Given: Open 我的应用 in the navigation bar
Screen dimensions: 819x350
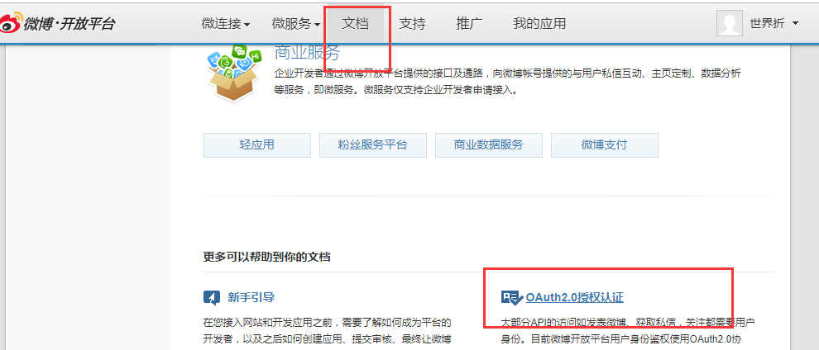Looking at the screenshot, I should click(x=539, y=23).
